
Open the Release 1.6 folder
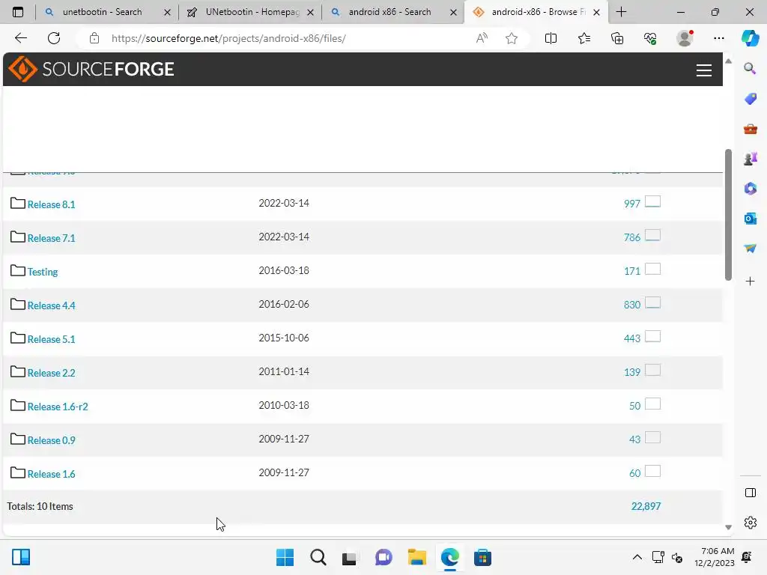click(51, 474)
